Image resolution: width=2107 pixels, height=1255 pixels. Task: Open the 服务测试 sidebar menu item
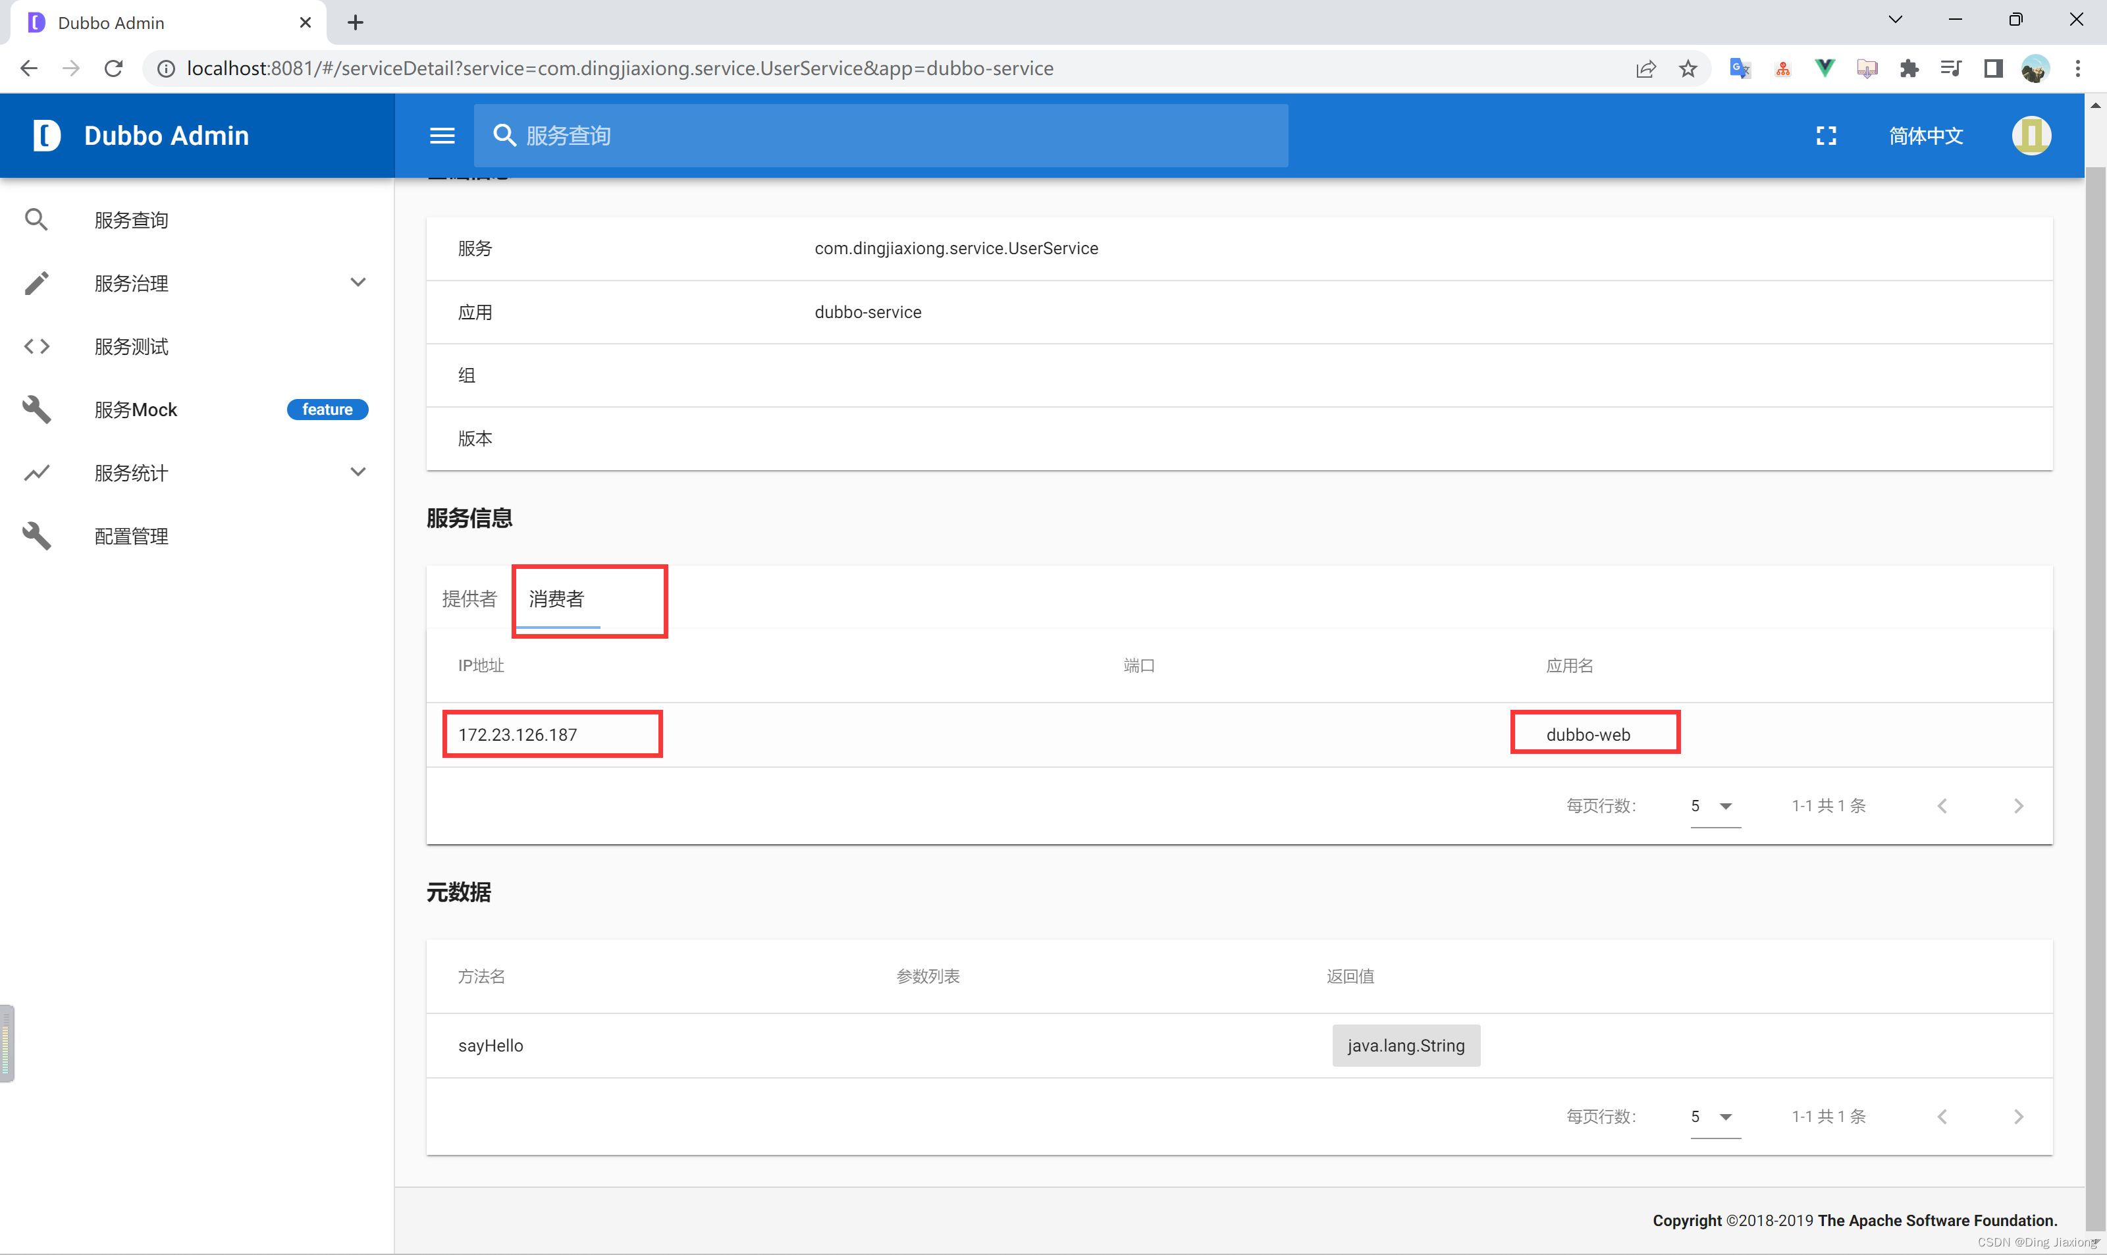196,347
